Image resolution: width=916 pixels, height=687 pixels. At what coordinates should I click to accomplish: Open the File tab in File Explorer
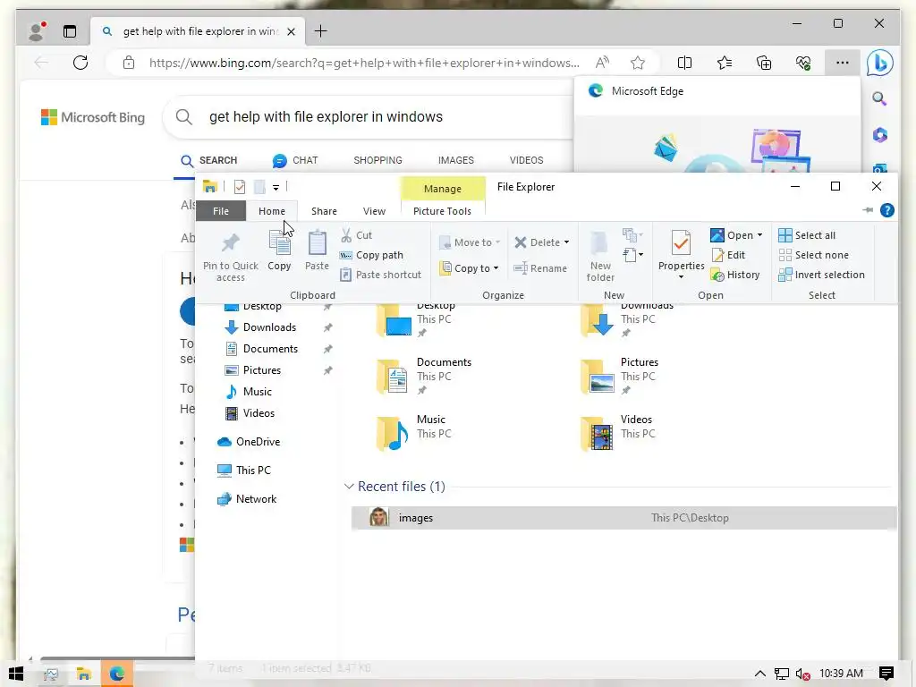click(x=221, y=211)
